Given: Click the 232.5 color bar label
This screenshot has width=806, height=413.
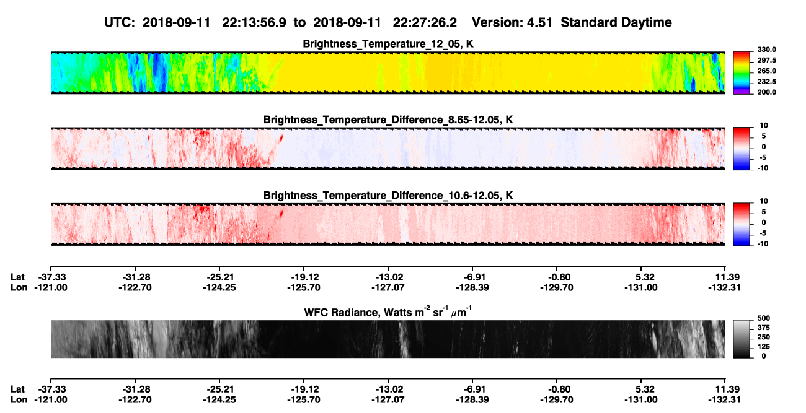Looking at the screenshot, I should coord(766,82).
